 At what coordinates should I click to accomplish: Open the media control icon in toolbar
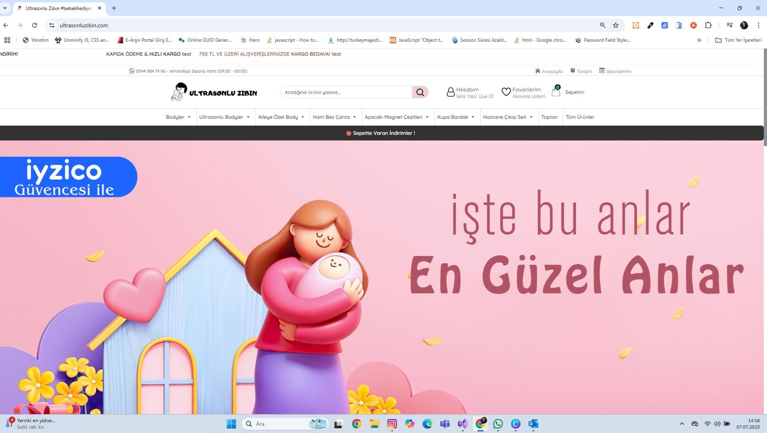coord(730,25)
